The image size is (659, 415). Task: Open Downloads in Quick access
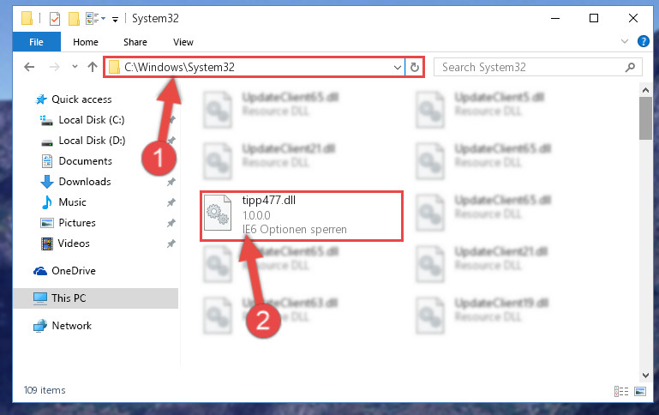(85, 182)
